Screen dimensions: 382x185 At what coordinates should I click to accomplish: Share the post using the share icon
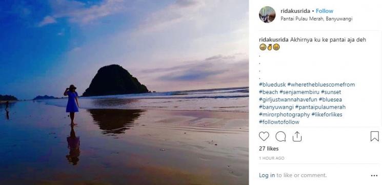coord(297,136)
